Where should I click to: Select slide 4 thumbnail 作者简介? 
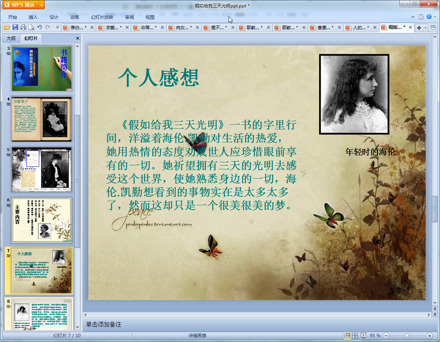point(41,119)
